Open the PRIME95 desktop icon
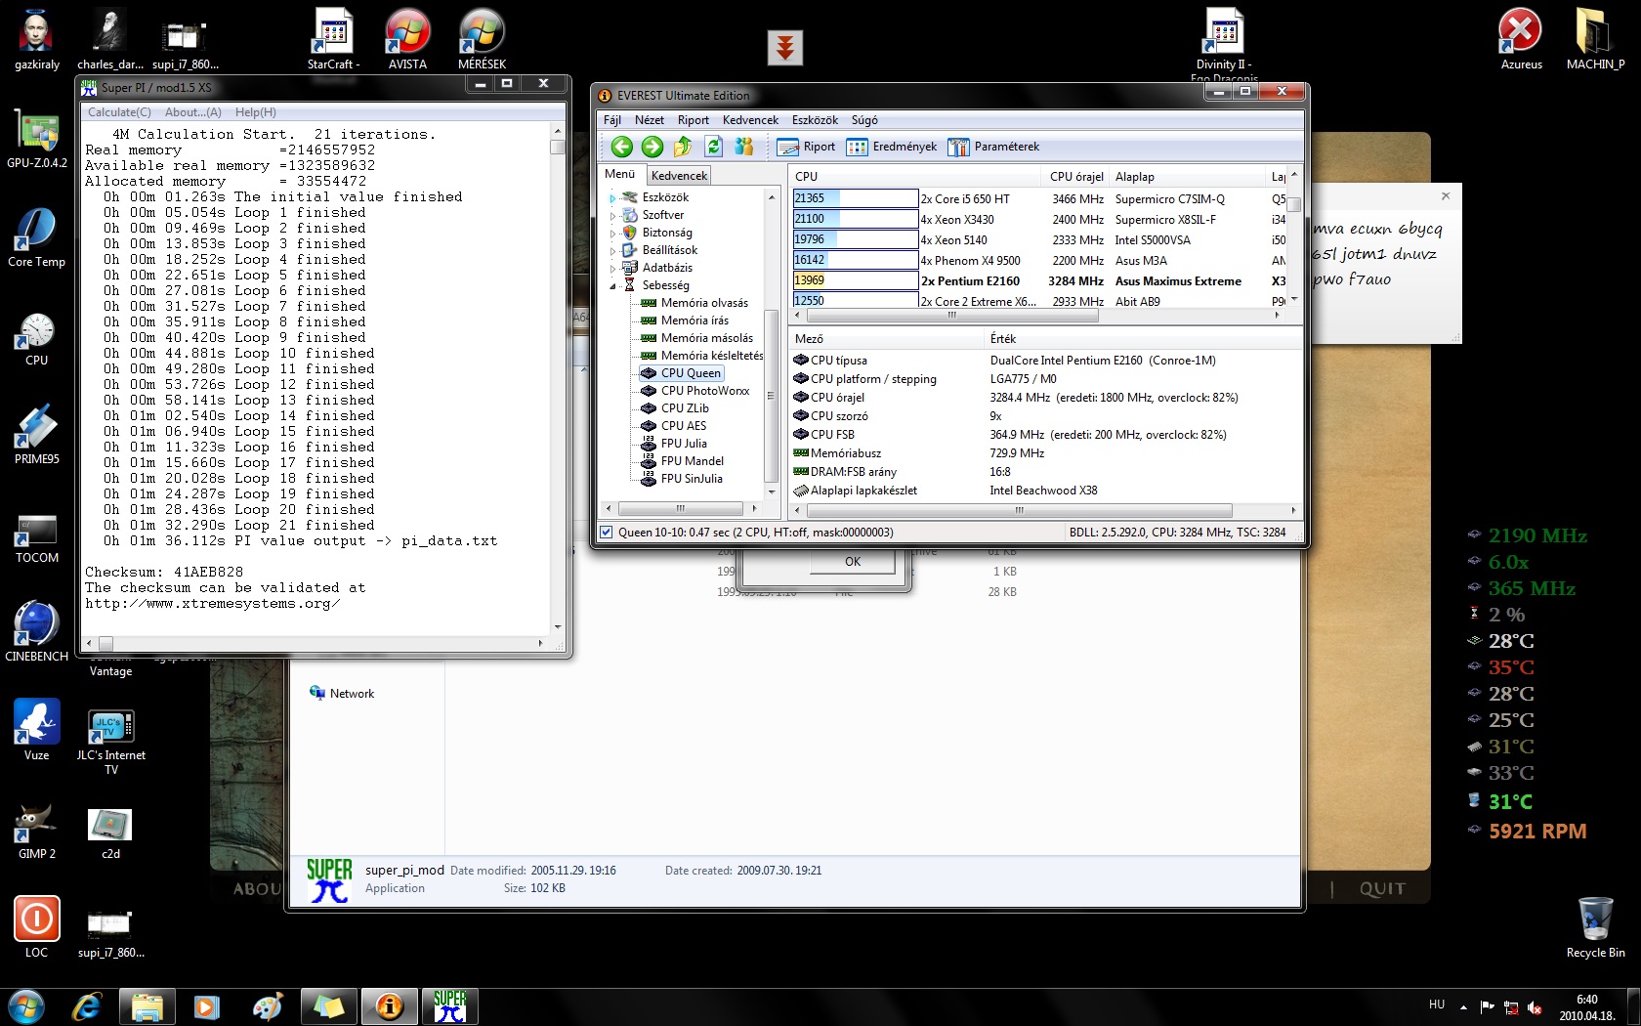This screenshot has width=1641, height=1026. tap(37, 435)
